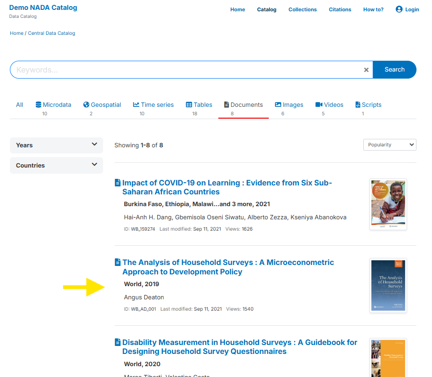Click the Login user icon
This screenshot has width=432, height=377.
[x=399, y=9]
